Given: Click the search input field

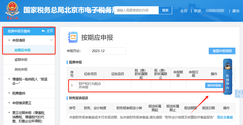Looking at the screenshot, I should (136, 10).
